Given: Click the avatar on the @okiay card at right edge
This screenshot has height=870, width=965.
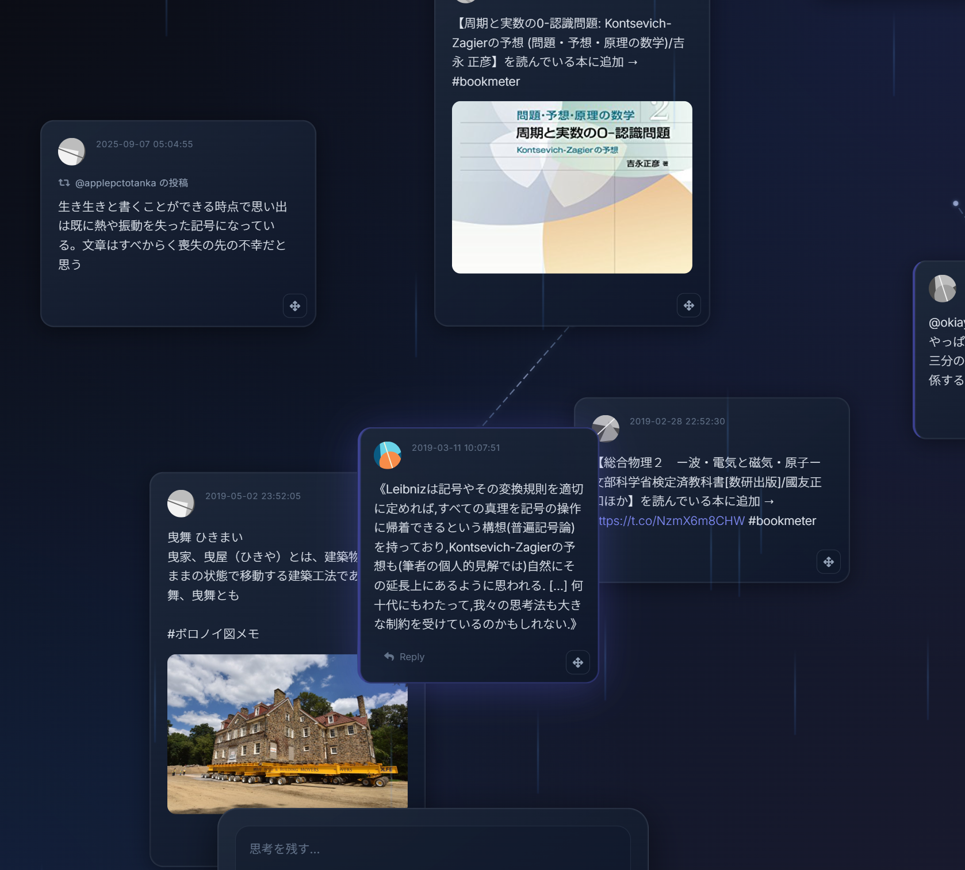Looking at the screenshot, I should [x=941, y=288].
